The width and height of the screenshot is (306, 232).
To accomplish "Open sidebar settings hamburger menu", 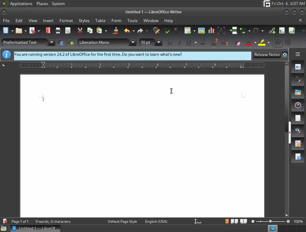I will click(297, 54).
